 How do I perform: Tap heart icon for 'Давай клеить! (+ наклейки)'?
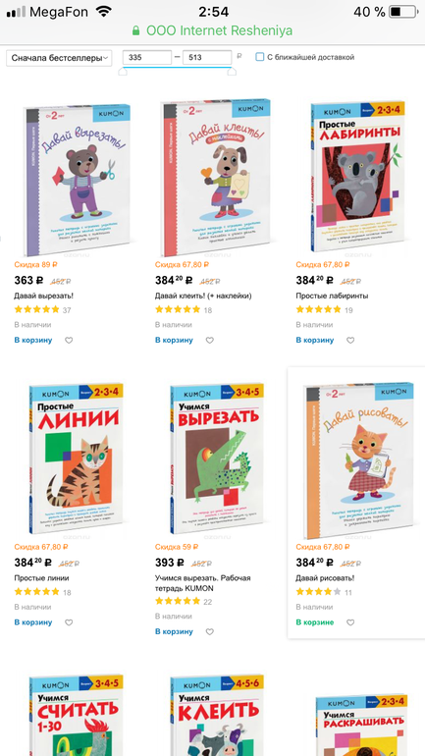point(210,341)
